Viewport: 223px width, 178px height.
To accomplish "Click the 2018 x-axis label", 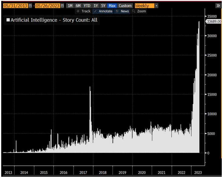I will click(103, 173).
